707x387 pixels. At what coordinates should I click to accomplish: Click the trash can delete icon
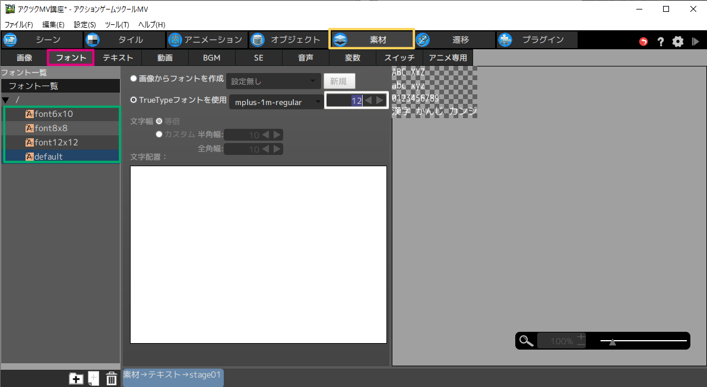112,379
